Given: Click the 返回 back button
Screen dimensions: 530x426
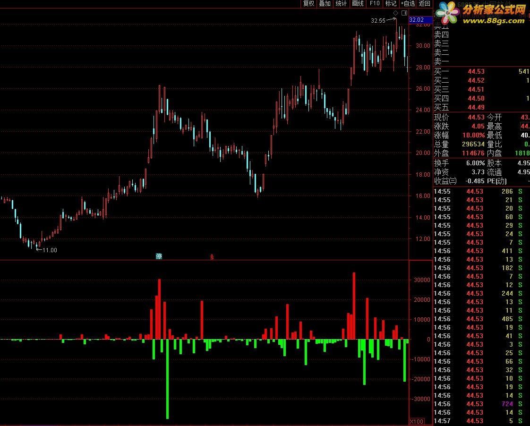Looking at the screenshot, I should 425,3.
